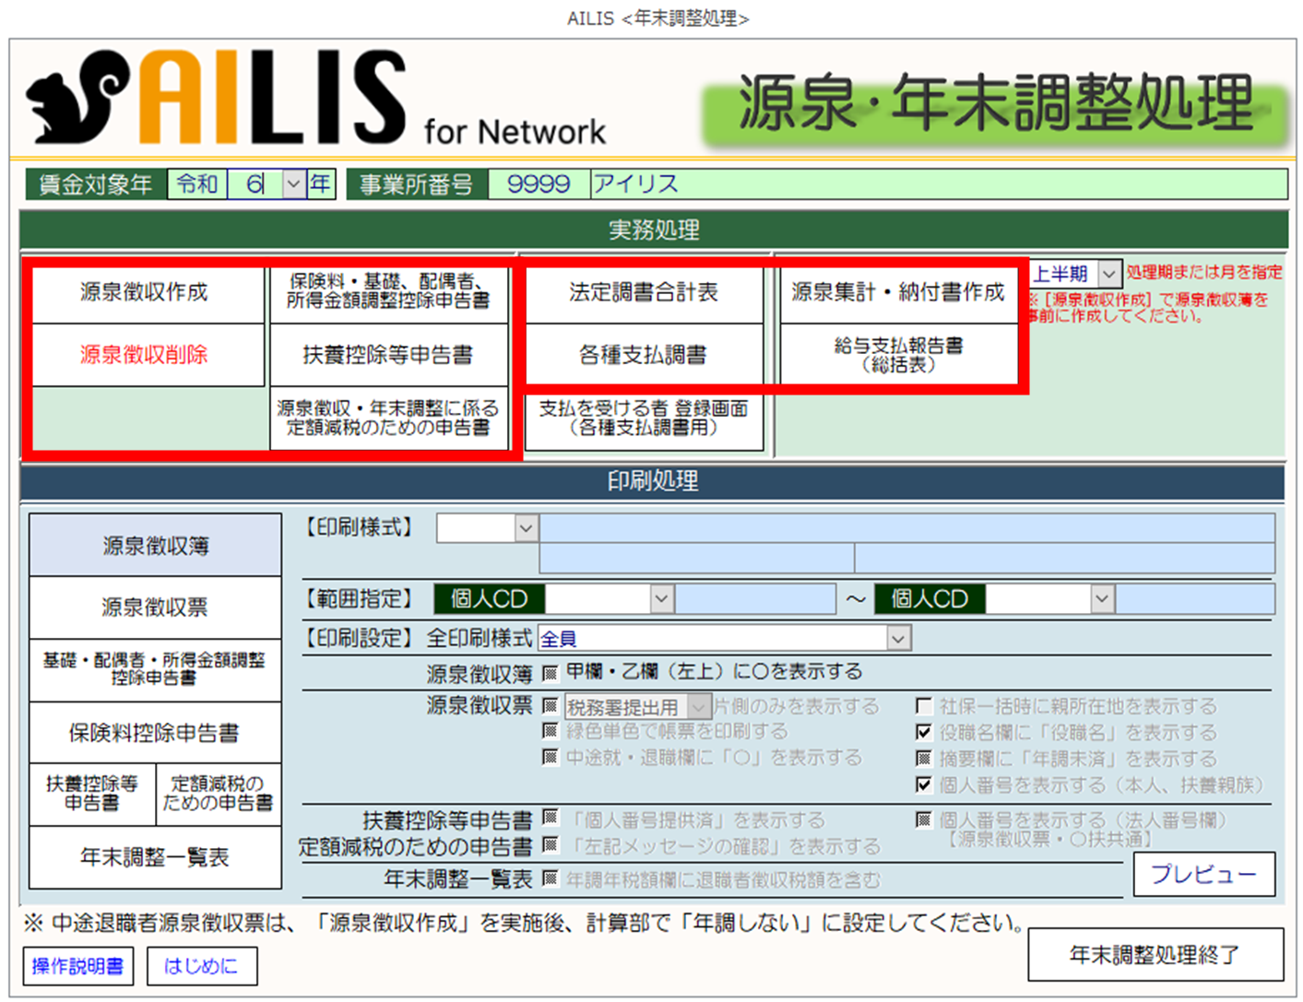Toggle 甲欄・乙欄に○を表示する checkbox
This screenshot has height=1002, width=1303.
point(551,673)
